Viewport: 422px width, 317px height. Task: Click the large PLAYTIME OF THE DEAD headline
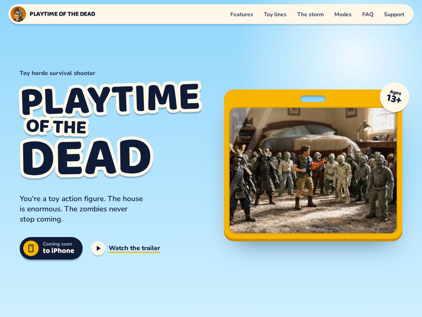click(x=110, y=130)
